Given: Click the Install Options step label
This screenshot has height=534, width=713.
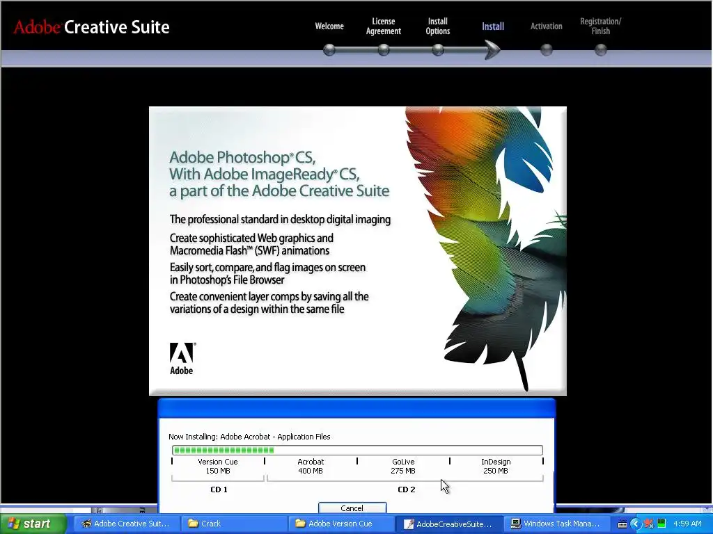Looking at the screenshot, I should 437,26.
